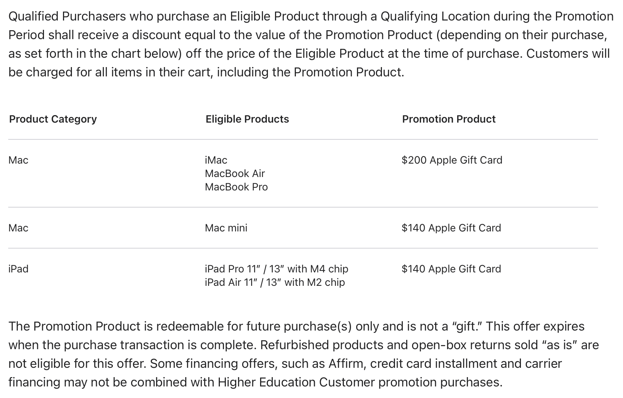Click iPad Air 11″ / 13″ with M2 chip
The image size is (623, 398).
point(275,282)
